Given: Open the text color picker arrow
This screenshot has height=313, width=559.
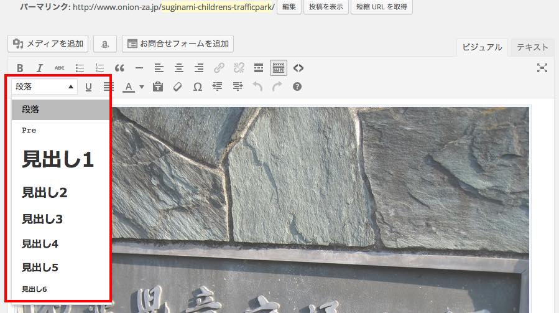Looking at the screenshot, I should coord(142,86).
